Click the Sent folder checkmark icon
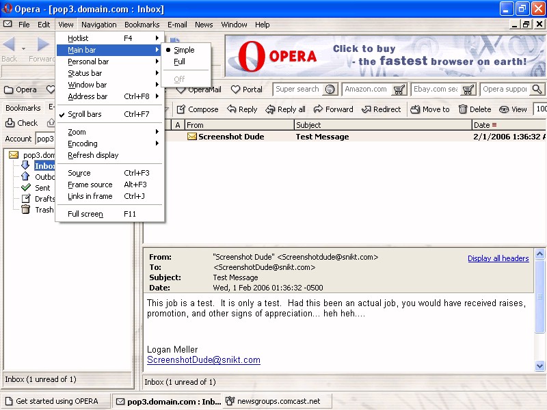Viewport: 547px width, 410px height. (x=26, y=187)
